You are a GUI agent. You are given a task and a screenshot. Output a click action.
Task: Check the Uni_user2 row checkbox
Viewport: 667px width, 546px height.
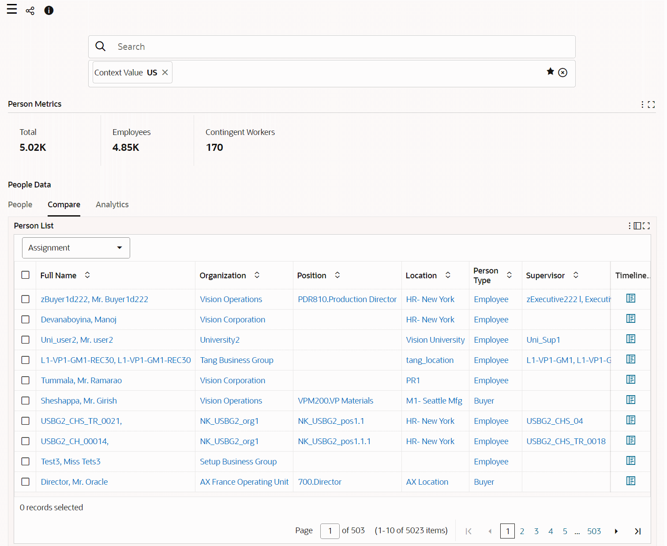pos(26,340)
